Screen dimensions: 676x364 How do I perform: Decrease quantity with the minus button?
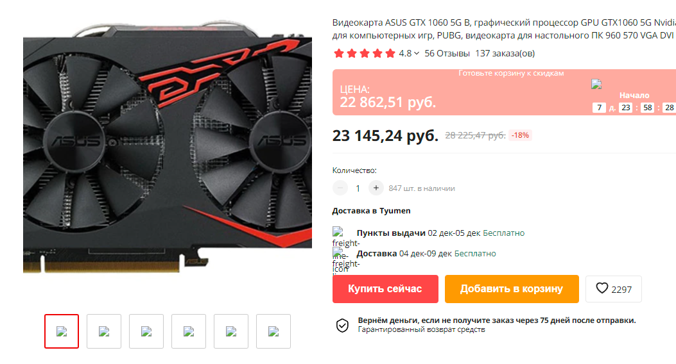tap(340, 188)
